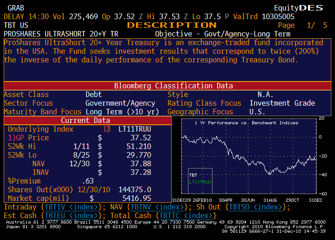Select the TBT US ticker text
This screenshot has width=335, height=240.
(16, 25)
